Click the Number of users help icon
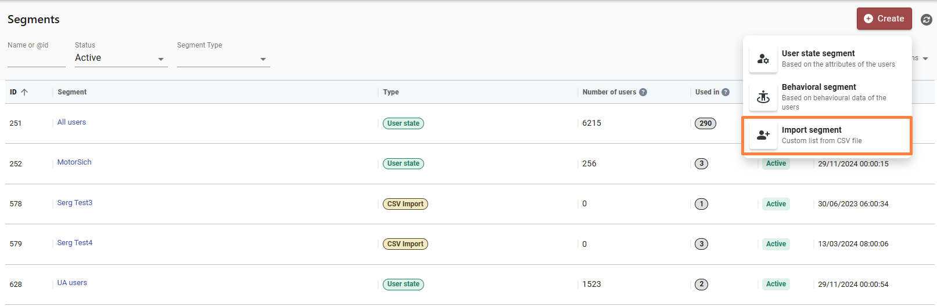 643,92
